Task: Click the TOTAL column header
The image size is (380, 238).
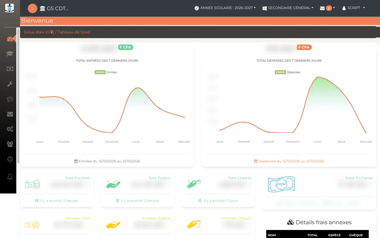Action: click(x=313, y=235)
